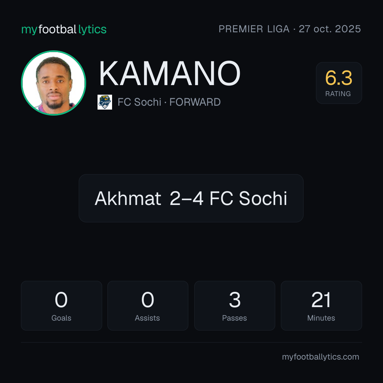Visit the myfootballytics.com footer link
The width and height of the screenshot is (383, 383).
tap(321, 357)
